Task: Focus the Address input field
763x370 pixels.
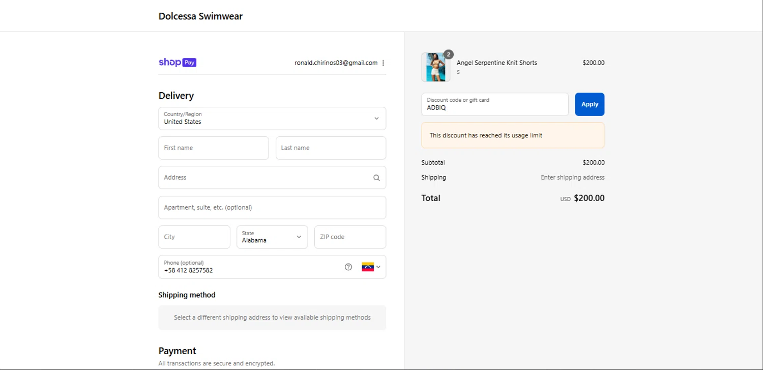Action: pos(272,178)
